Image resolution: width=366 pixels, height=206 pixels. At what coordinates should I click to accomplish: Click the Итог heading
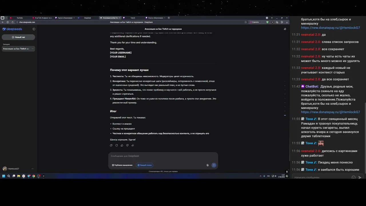point(113,111)
